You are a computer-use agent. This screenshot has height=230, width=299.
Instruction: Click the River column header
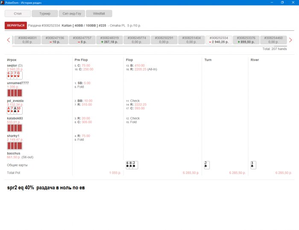pos(255,60)
